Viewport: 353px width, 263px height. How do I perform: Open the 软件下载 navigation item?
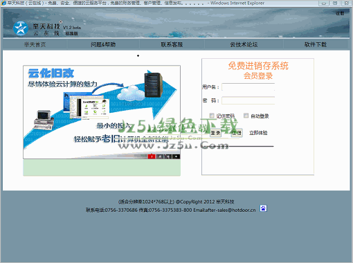(x=316, y=44)
